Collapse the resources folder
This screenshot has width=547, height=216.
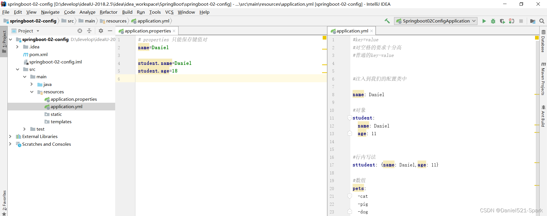pos(32,92)
